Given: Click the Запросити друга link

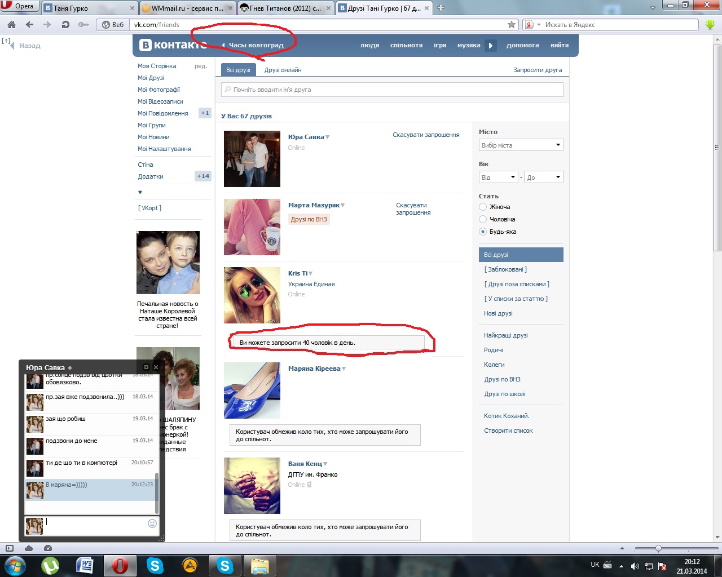Looking at the screenshot, I should click(x=538, y=70).
